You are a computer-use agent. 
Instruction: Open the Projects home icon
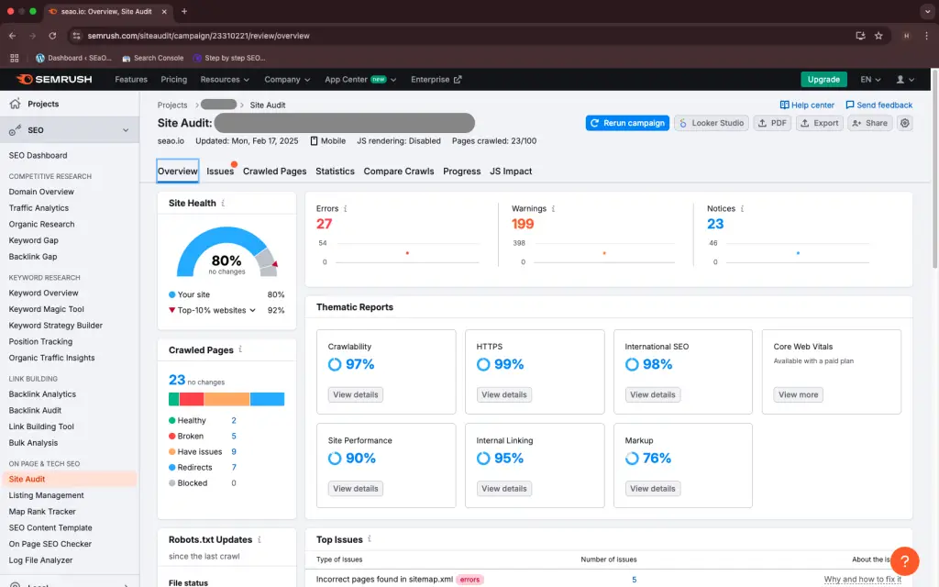15,104
